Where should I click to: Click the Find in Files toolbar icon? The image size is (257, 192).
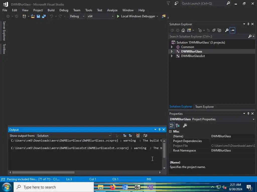[x=164, y=16]
